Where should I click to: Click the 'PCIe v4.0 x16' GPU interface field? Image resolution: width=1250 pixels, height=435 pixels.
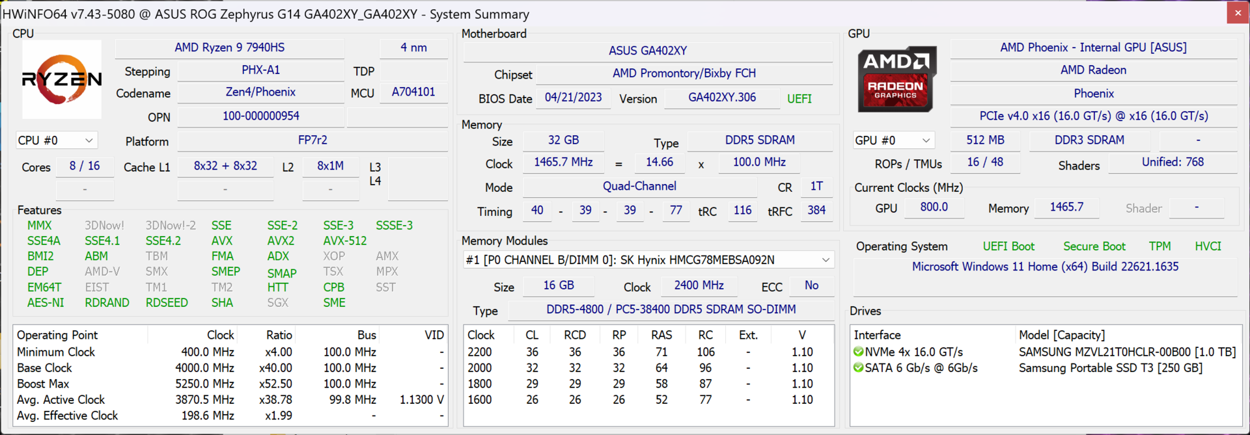[x=1094, y=116]
